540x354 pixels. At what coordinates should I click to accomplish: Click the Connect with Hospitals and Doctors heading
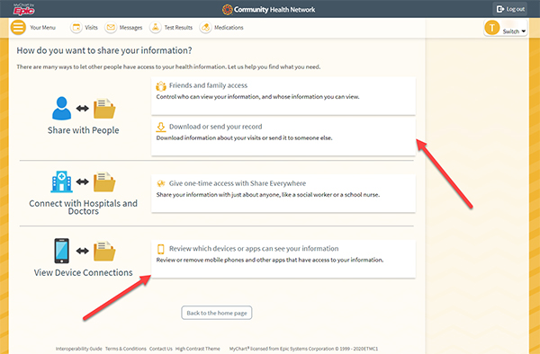(84, 207)
